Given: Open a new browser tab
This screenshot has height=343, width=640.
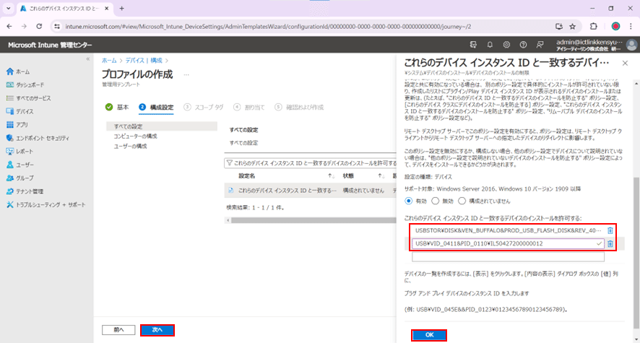Looking at the screenshot, I should pyautogui.click(x=121, y=8).
